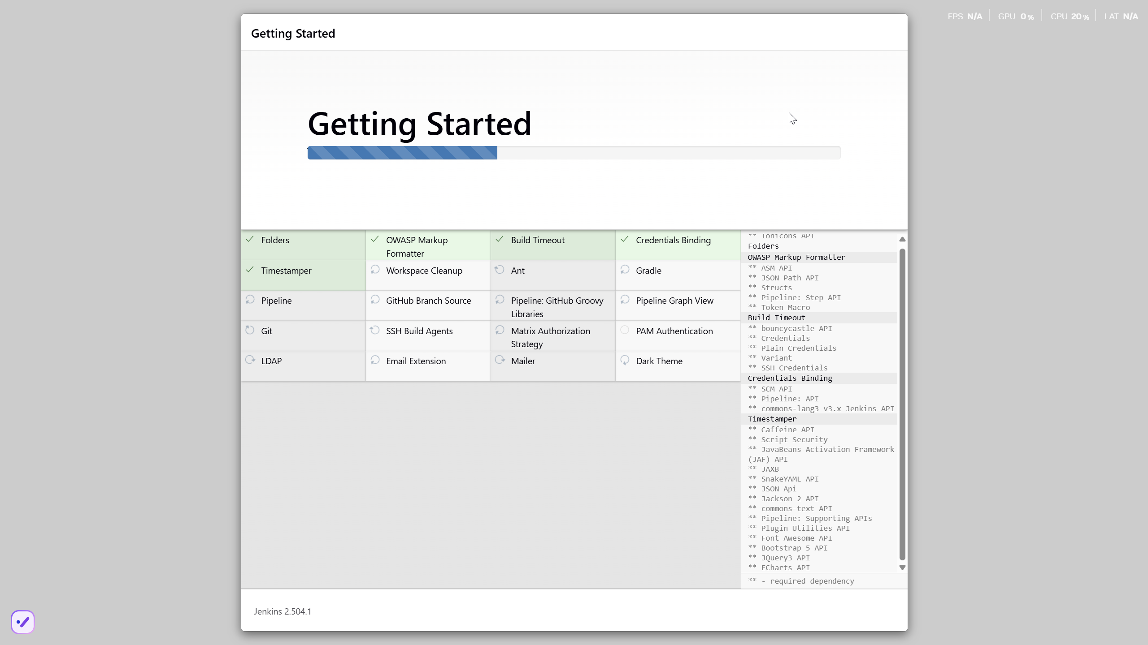Click the checkmark beside Credentials Binding

(625, 239)
